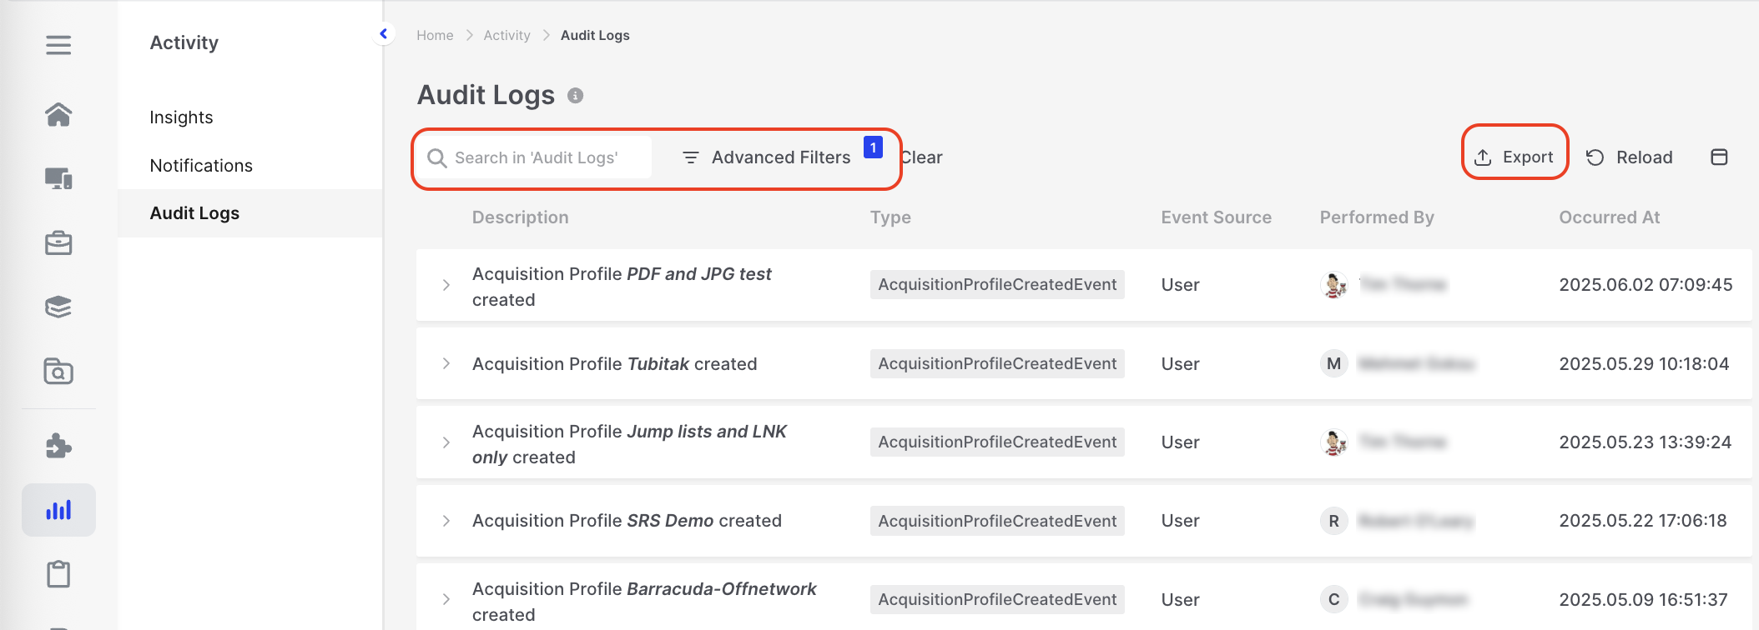Open Notifications in the Activity menu

(201, 166)
